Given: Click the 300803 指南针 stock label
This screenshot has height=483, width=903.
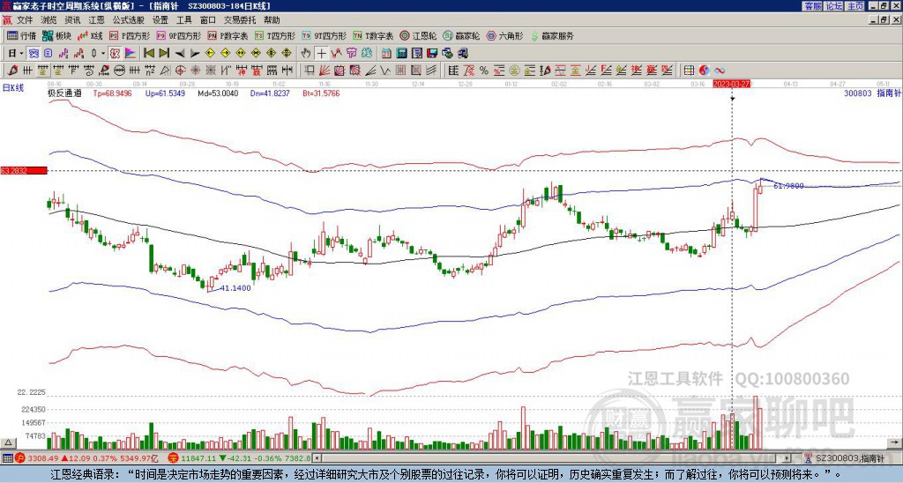Looking at the screenshot, I should click(x=872, y=93).
